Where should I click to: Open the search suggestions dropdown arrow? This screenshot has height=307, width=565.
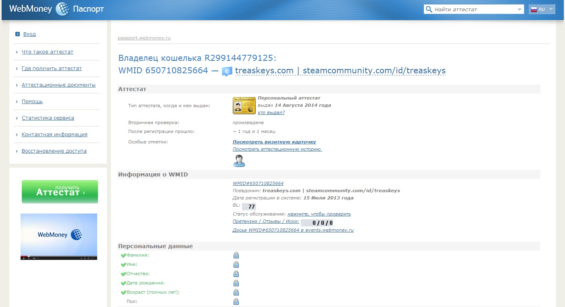519,9
